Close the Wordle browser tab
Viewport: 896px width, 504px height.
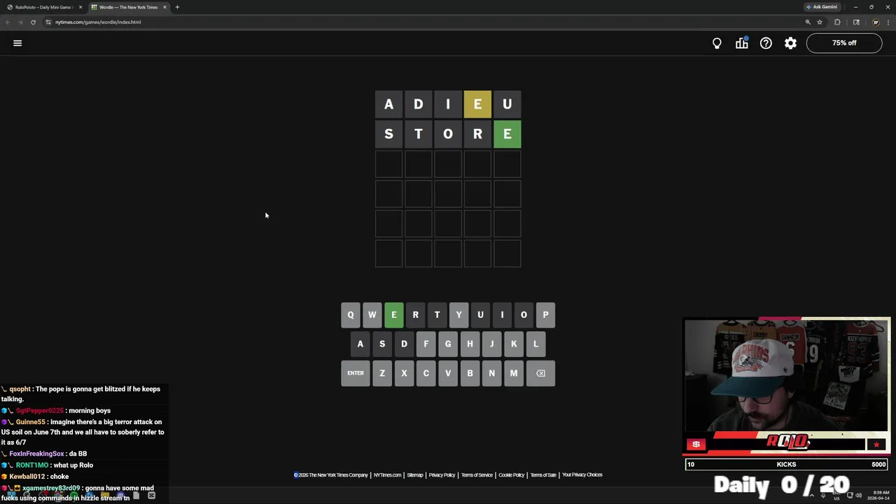[x=164, y=7]
